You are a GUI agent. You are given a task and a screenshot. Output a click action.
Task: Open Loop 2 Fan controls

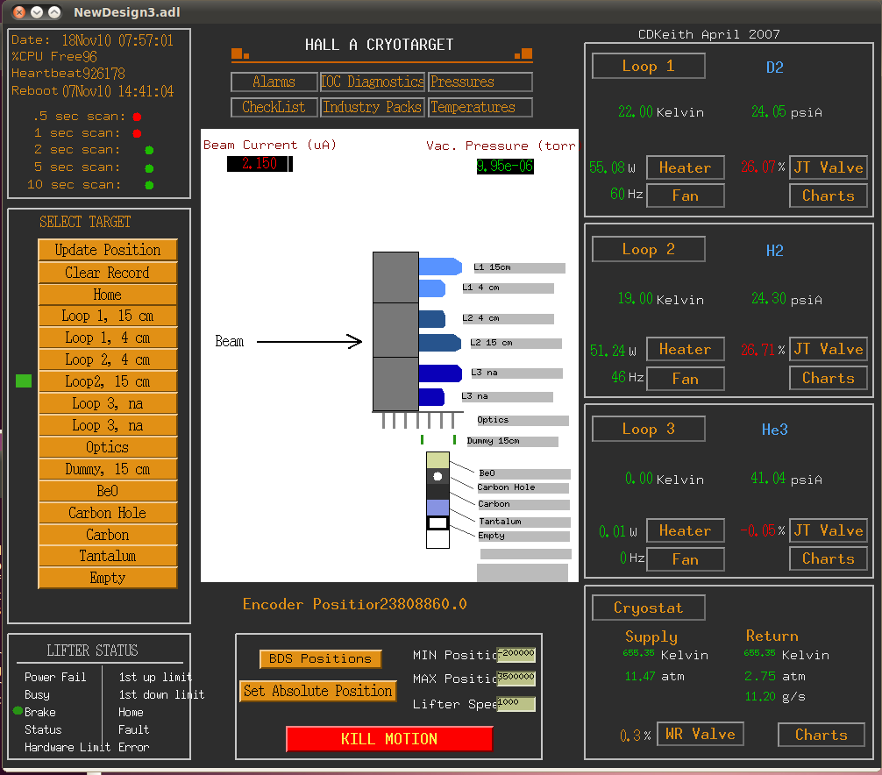(x=685, y=379)
